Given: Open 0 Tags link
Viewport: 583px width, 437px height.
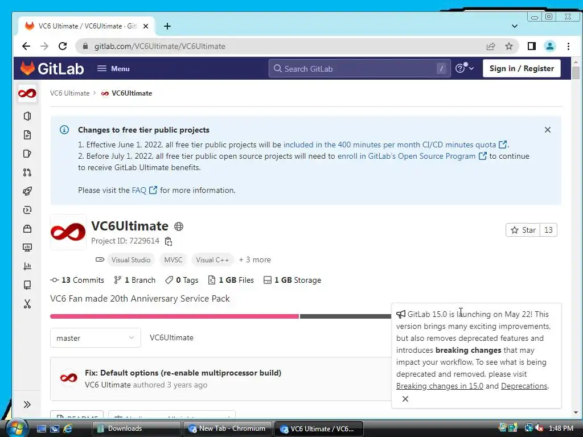Looking at the screenshot, I should pyautogui.click(x=182, y=280).
